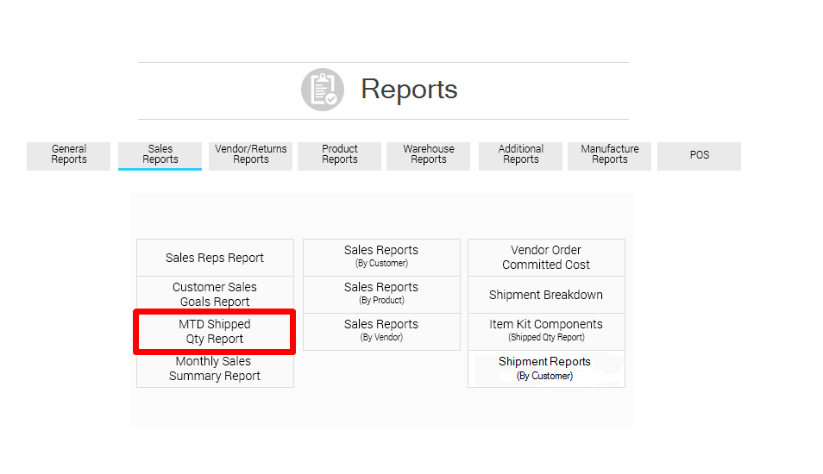Open Shipment Reports by Customer
The image size is (823, 474).
(x=546, y=369)
